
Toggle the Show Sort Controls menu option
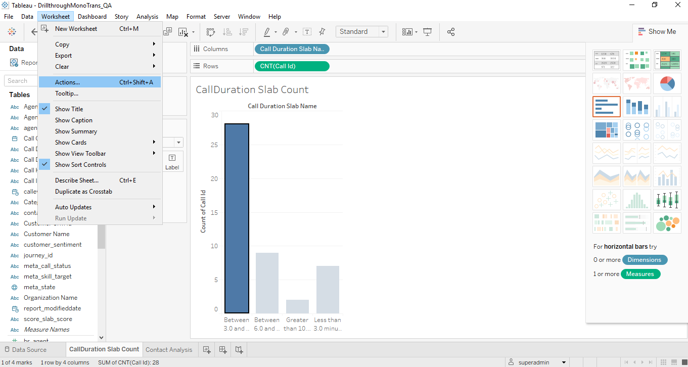coord(100,165)
